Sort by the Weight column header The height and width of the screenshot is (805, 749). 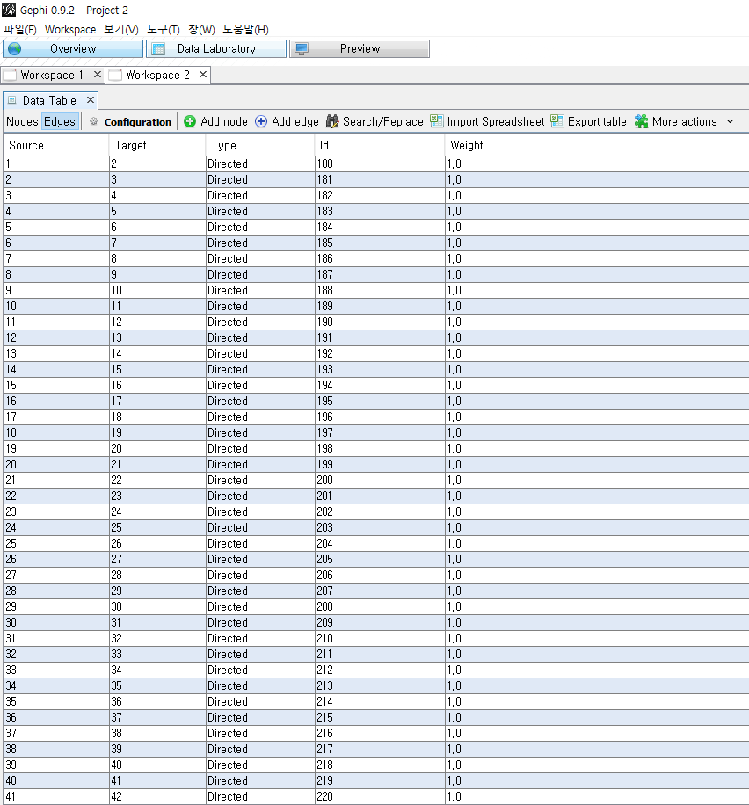(467, 146)
